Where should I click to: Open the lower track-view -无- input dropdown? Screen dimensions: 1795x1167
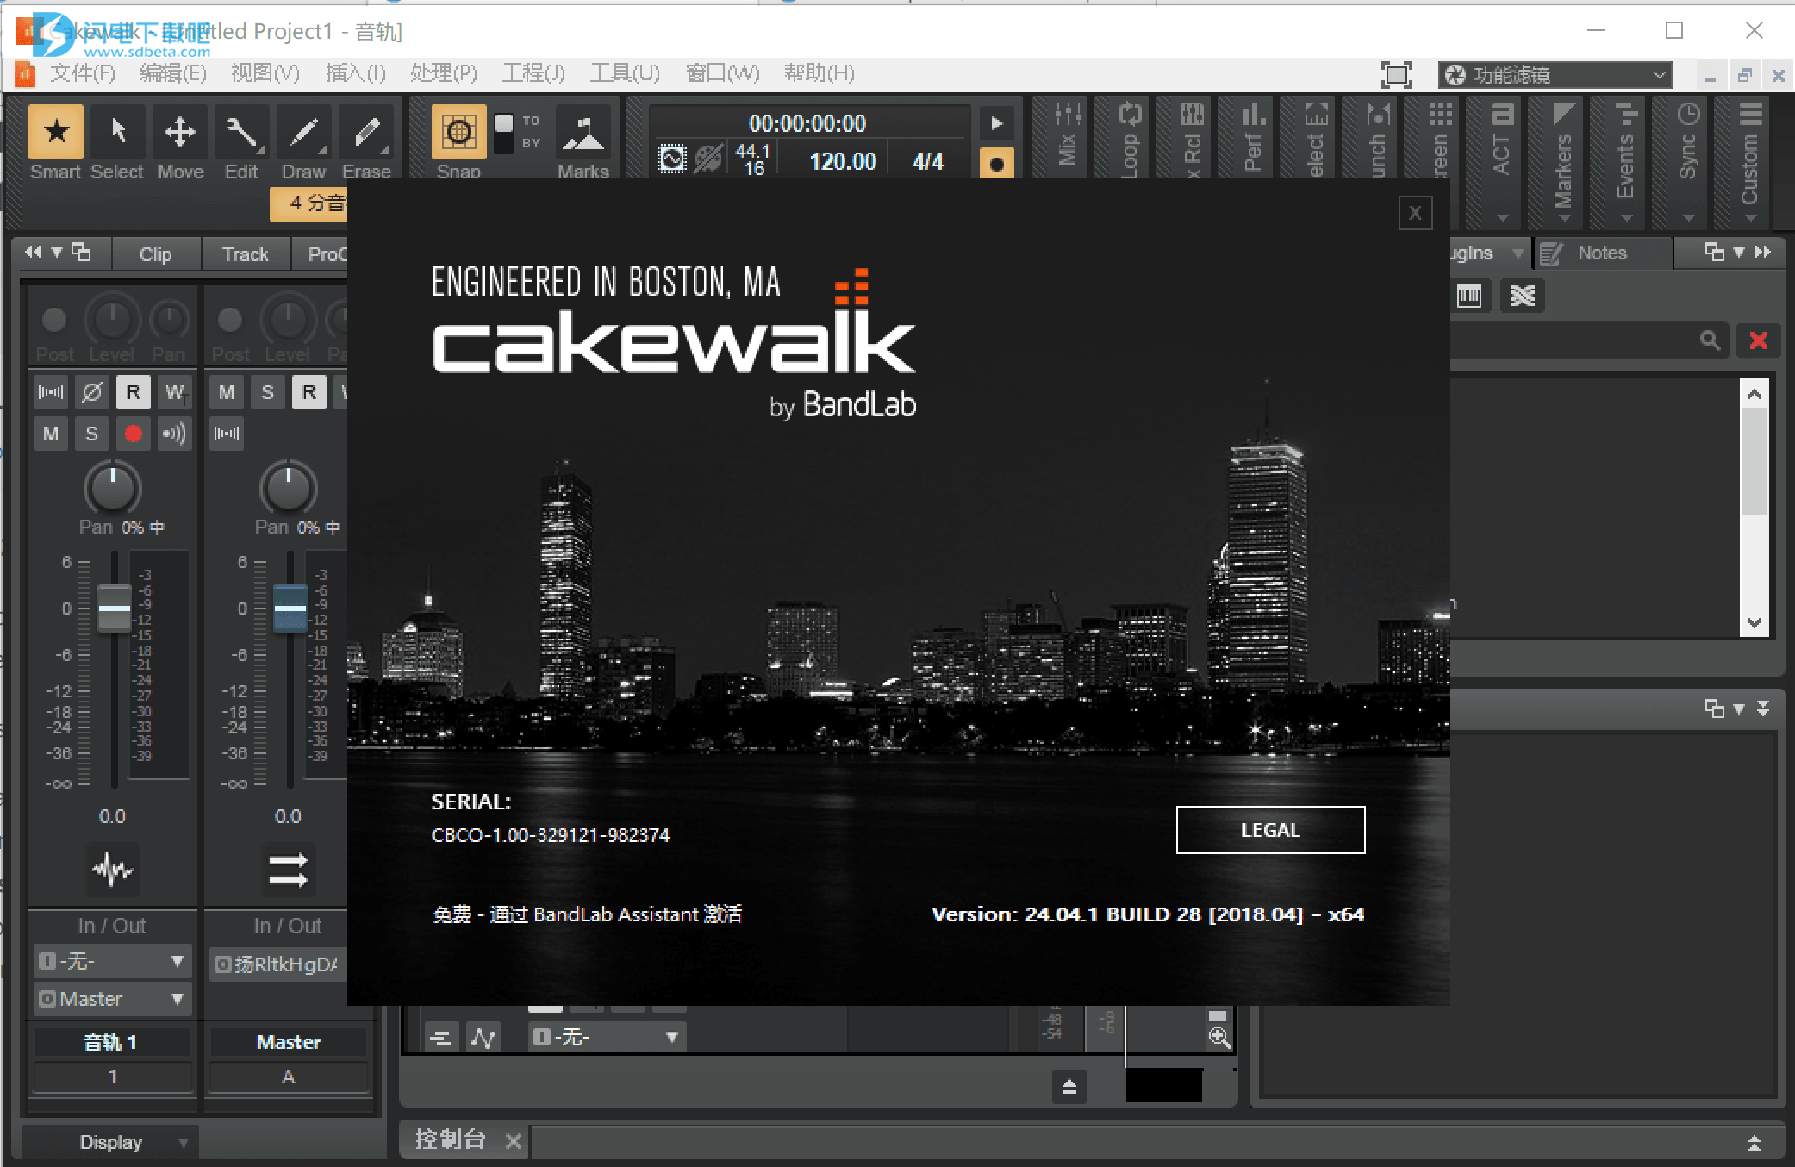click(x=607, y=1037)
